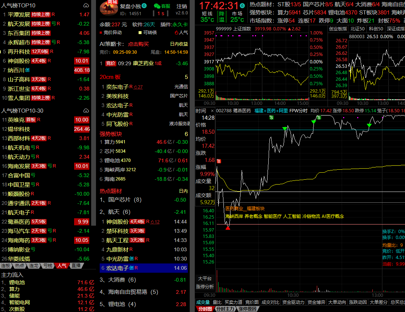Expand the 大消费 (6) topic group

[118, 280]
